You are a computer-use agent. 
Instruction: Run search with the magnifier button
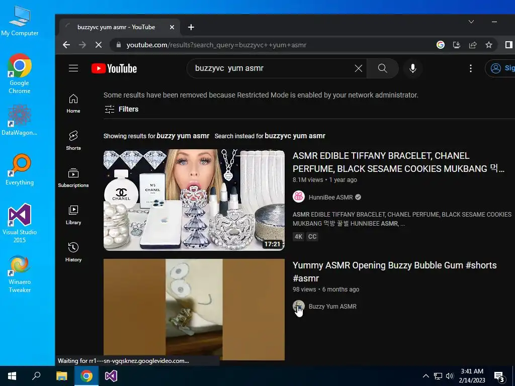point(382,68)
